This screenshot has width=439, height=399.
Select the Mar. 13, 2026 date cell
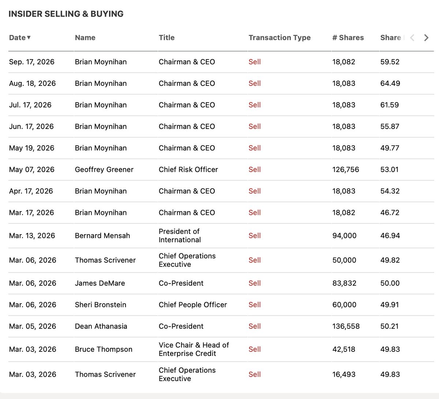click(x=32, y=236)
